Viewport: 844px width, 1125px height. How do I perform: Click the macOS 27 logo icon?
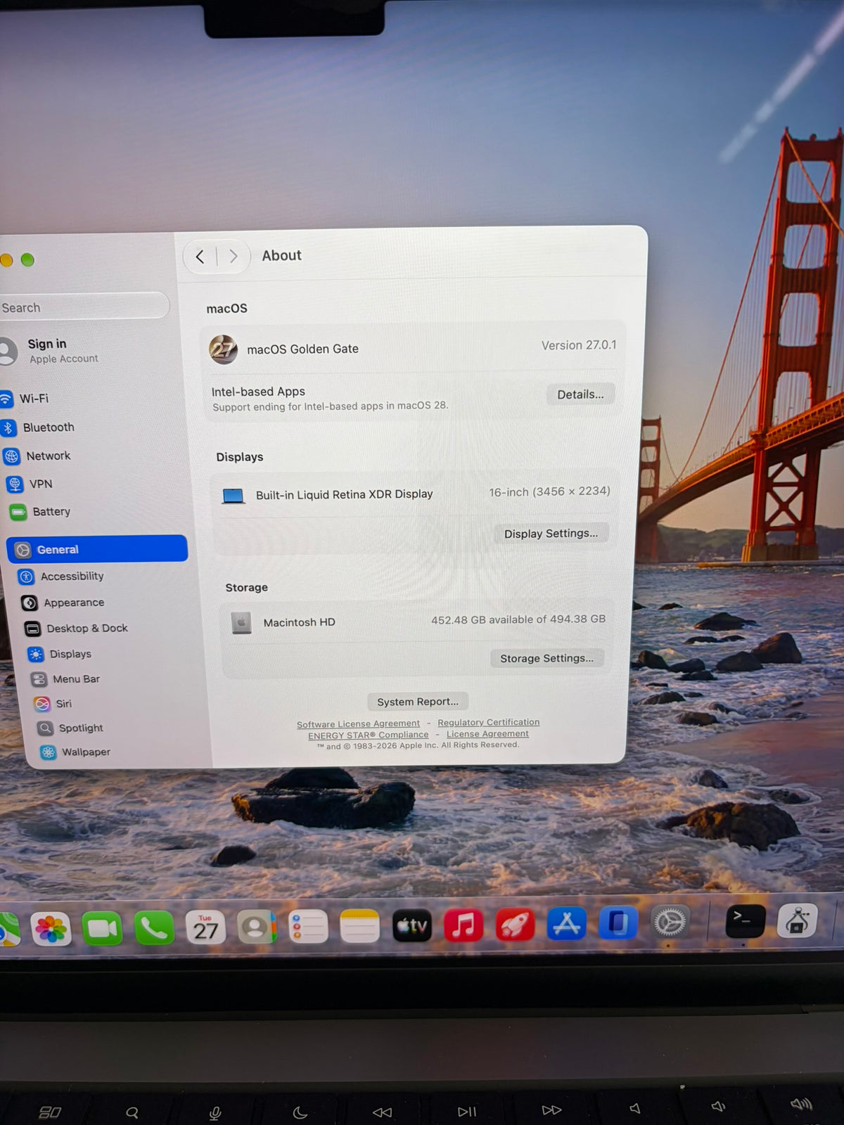(x=223, y=349)
